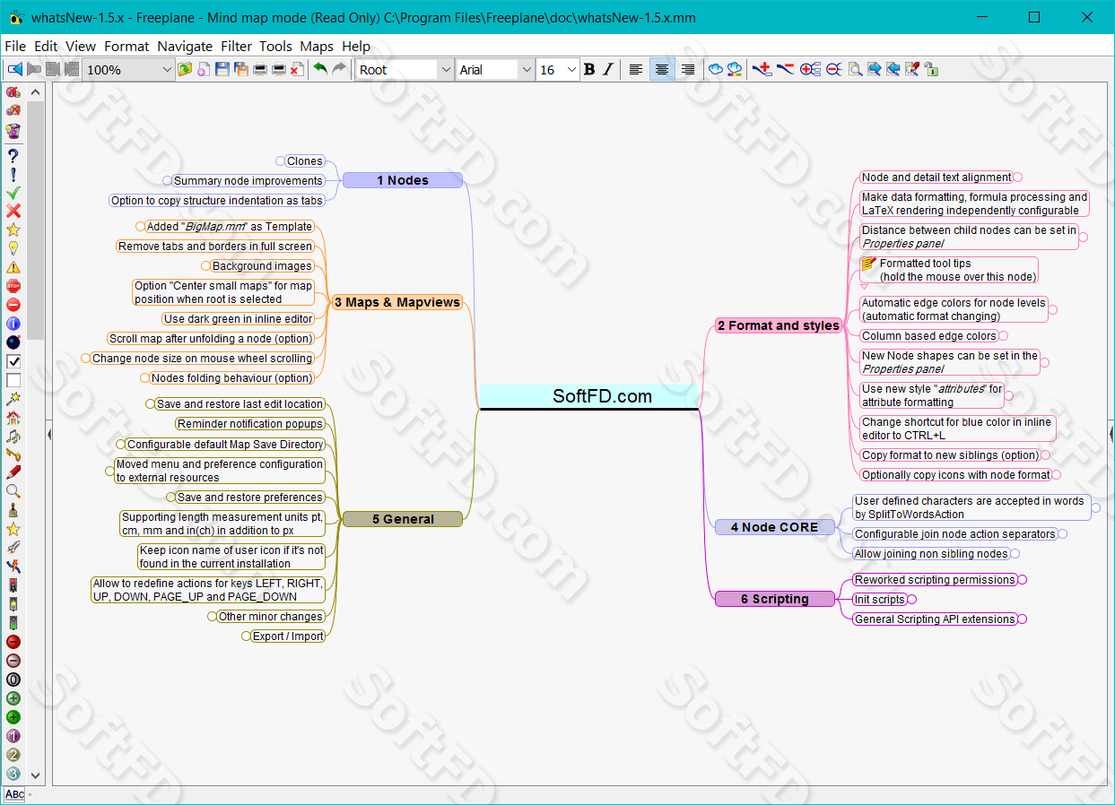Viewport: 1115px width, 805px height.
Task: Select the 2 Format and styles node
Action: click(x=779, y=325)
